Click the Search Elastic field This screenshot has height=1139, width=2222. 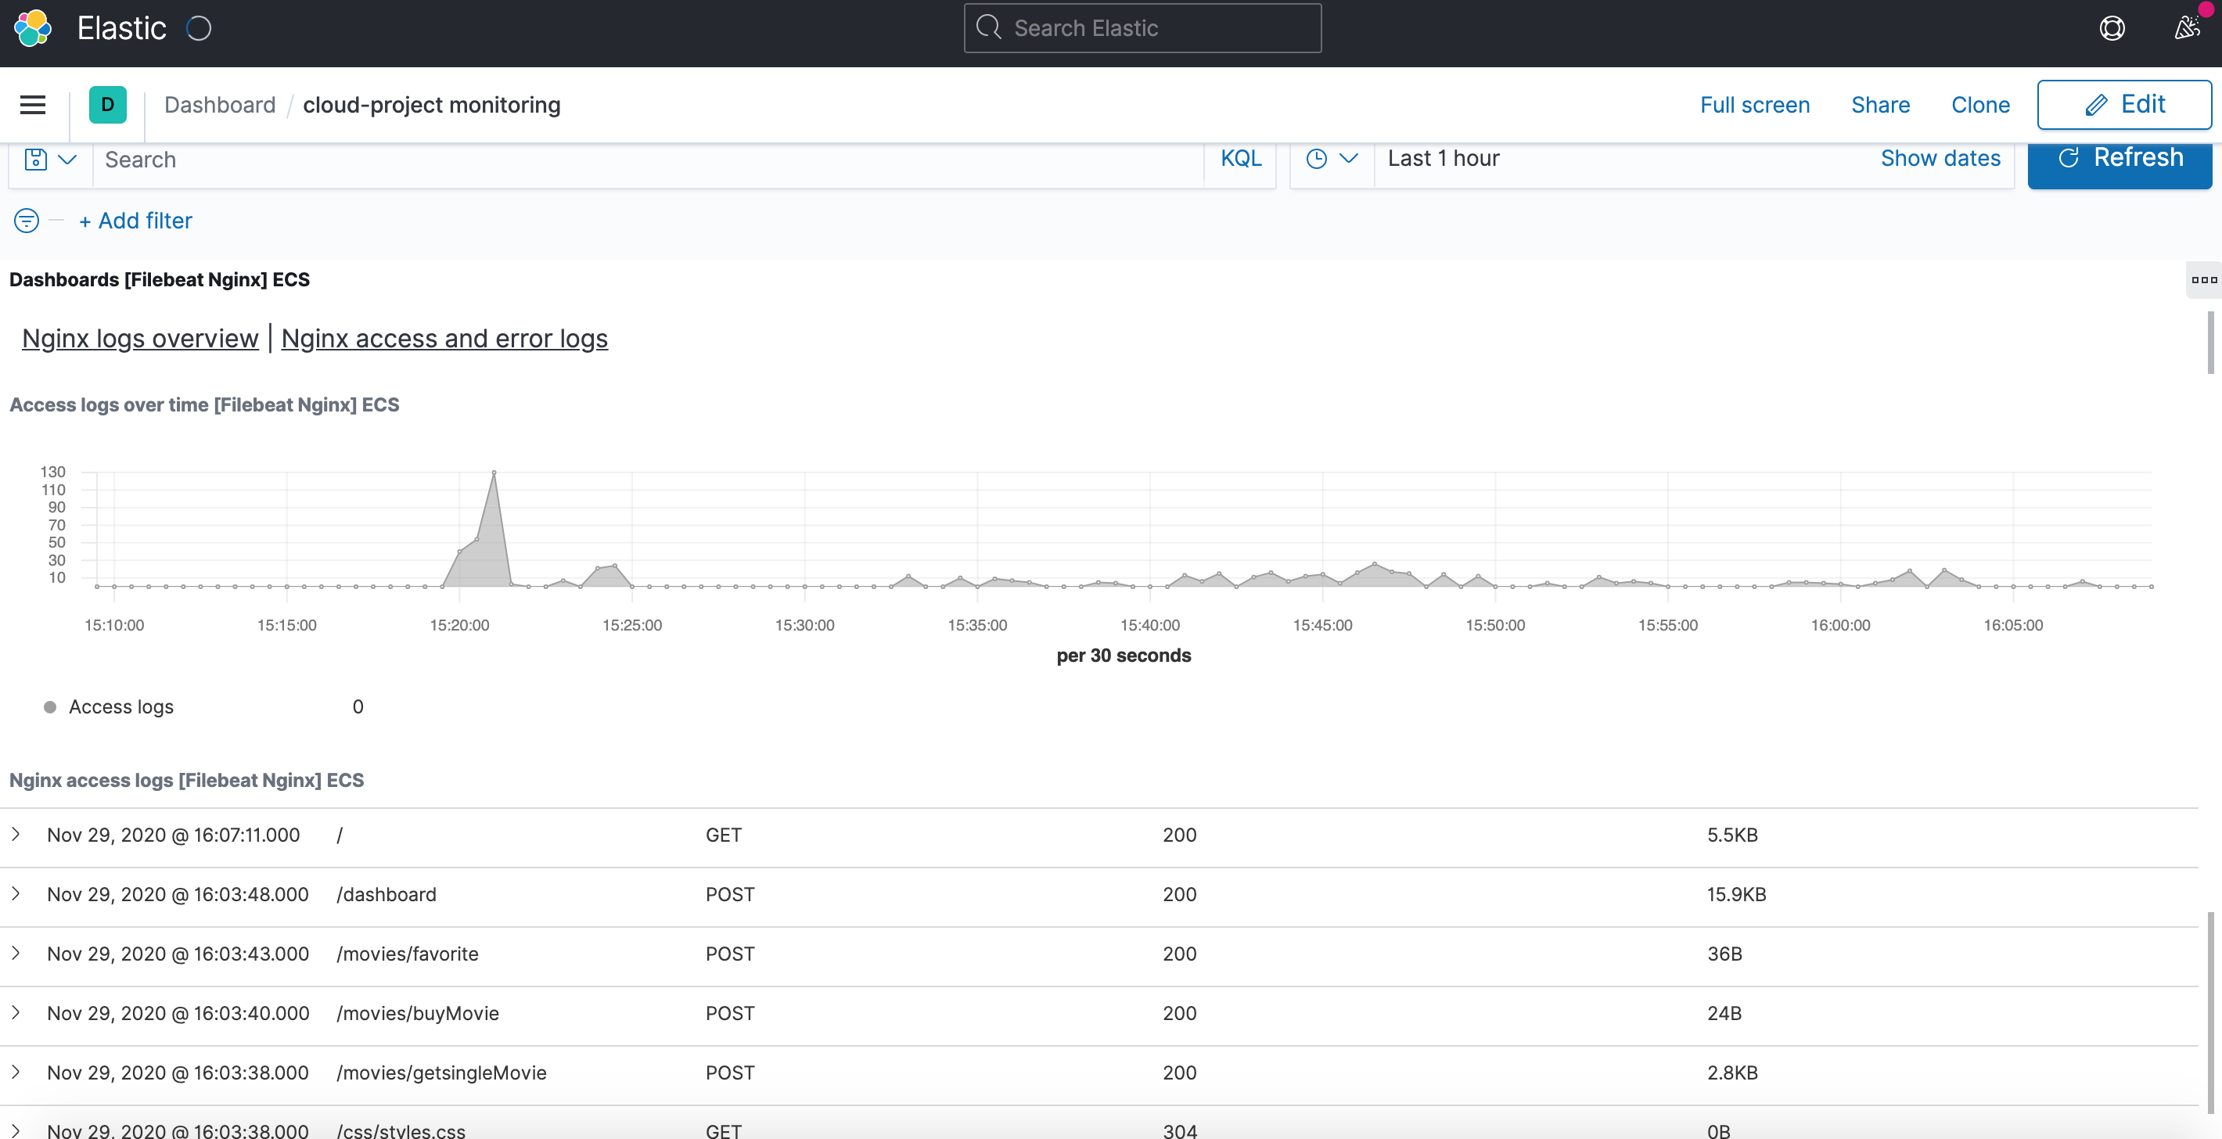click(1142, 28)
